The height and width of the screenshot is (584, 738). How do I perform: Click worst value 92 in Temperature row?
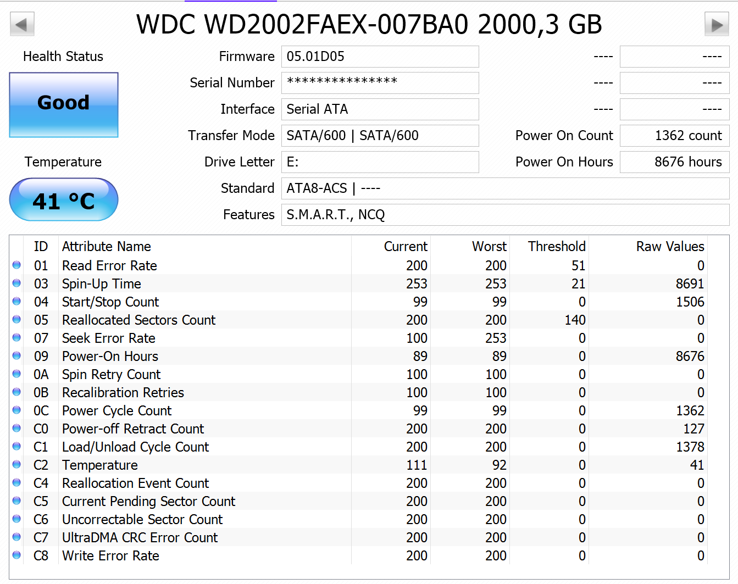click(x=500, y=465)
